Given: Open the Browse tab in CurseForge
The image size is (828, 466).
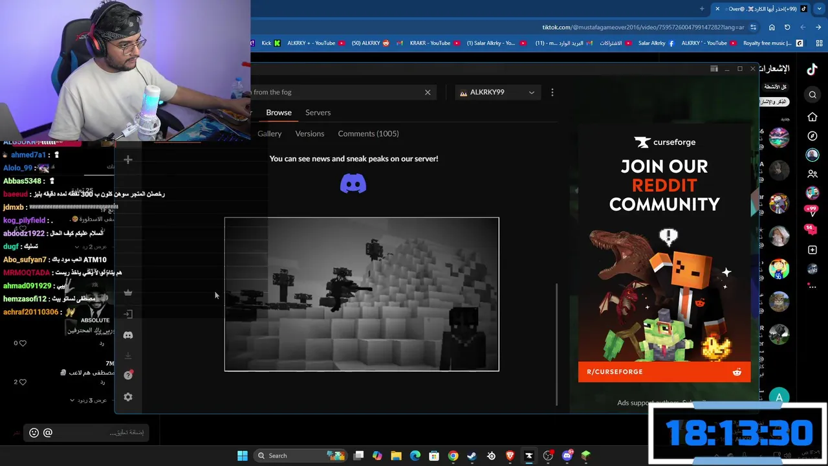Looking at the screenshot, I should [279, 113].
